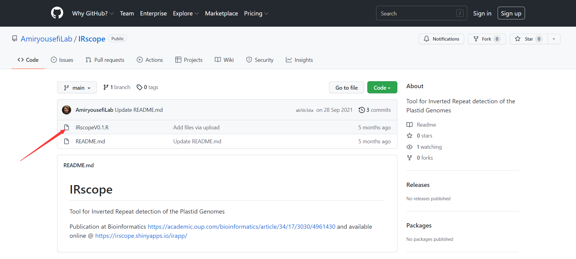Click the AmiryousefiLab avatar thumbnail
The image size is (576, 259).
[67, 110]
